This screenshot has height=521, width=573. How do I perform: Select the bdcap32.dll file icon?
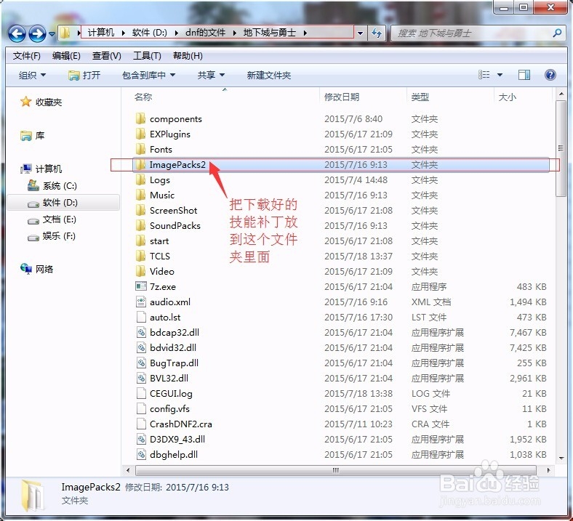pos(140,332)
